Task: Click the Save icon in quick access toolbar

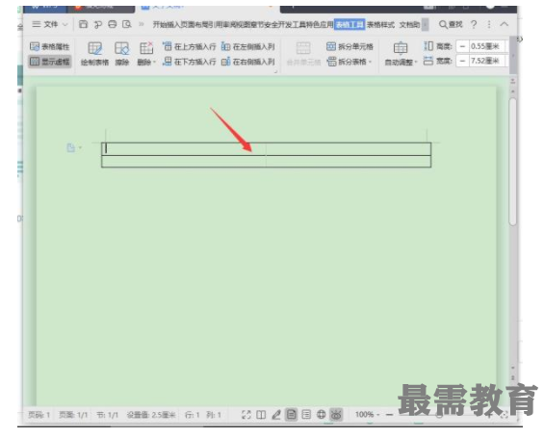Action: click(x=83, y=24)
